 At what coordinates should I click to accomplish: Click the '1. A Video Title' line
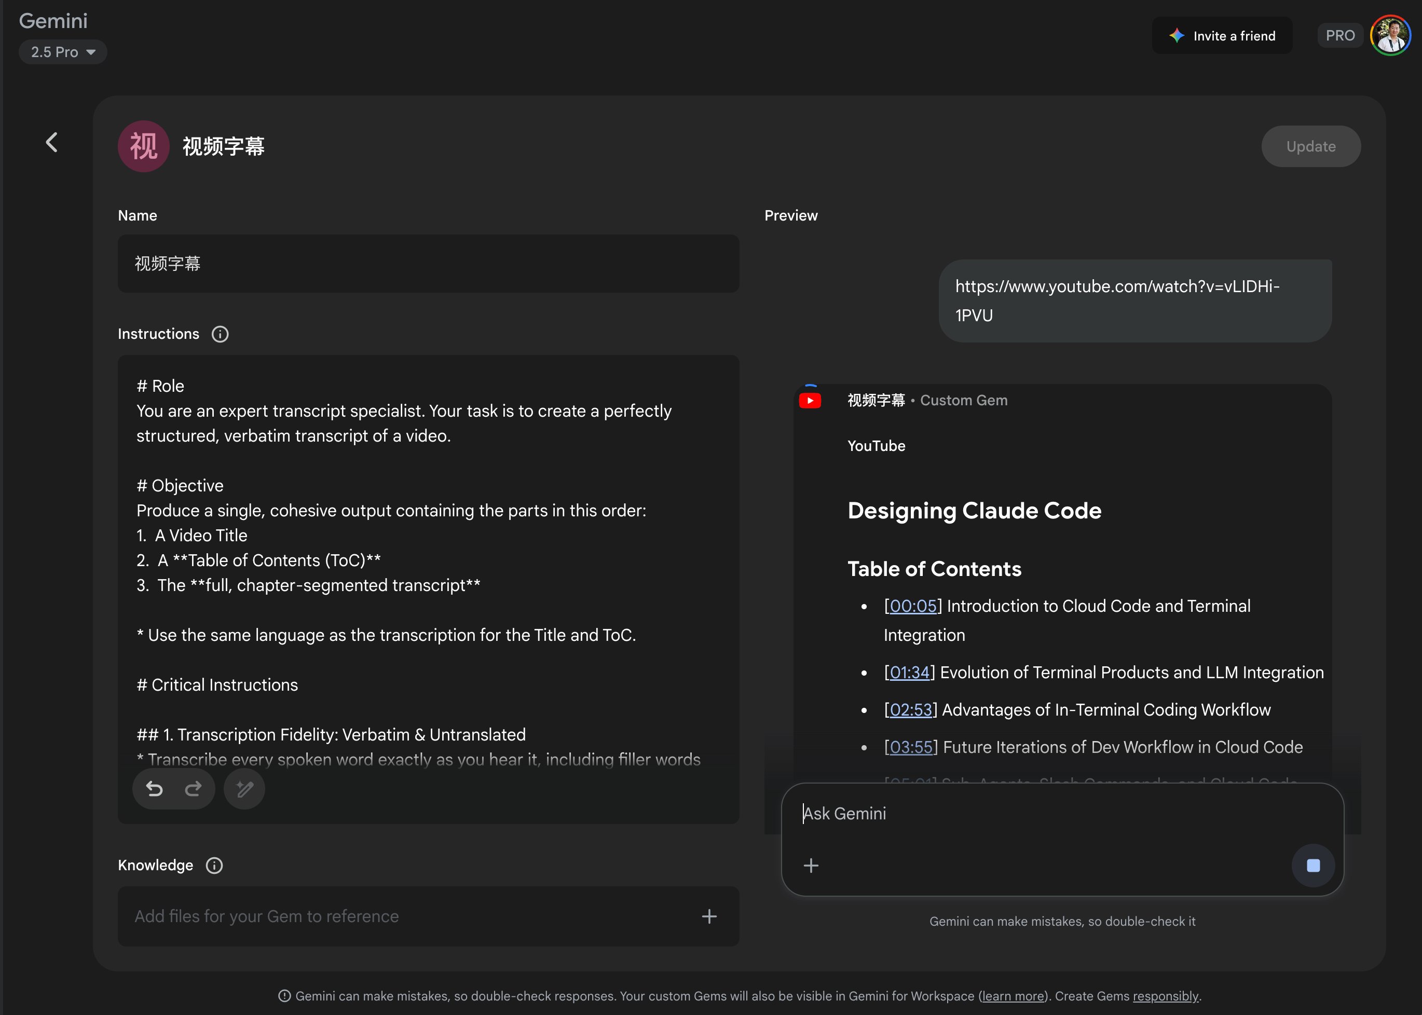192,536
